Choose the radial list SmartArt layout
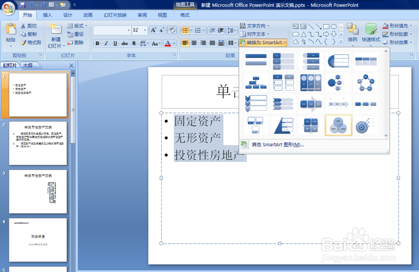 click(338, 83)
